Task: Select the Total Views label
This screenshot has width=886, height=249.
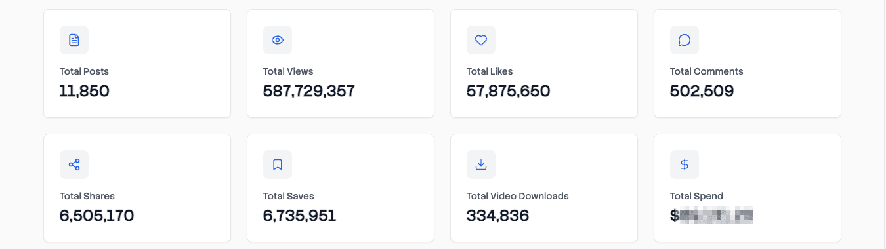Action: [288, 71]
